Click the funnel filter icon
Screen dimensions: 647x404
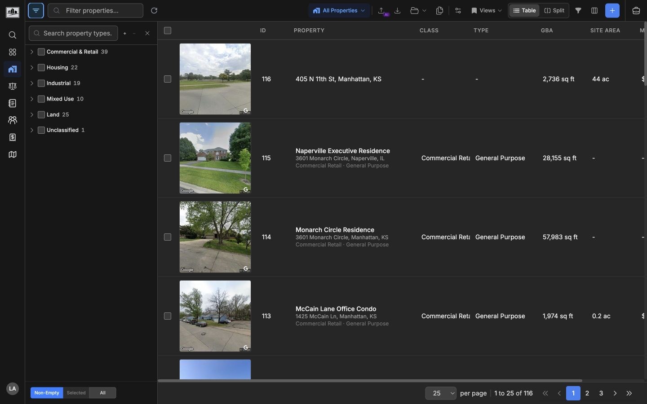point(579,10)
